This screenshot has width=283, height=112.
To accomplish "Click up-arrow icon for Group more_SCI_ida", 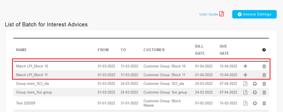I will tap(255, 84).
